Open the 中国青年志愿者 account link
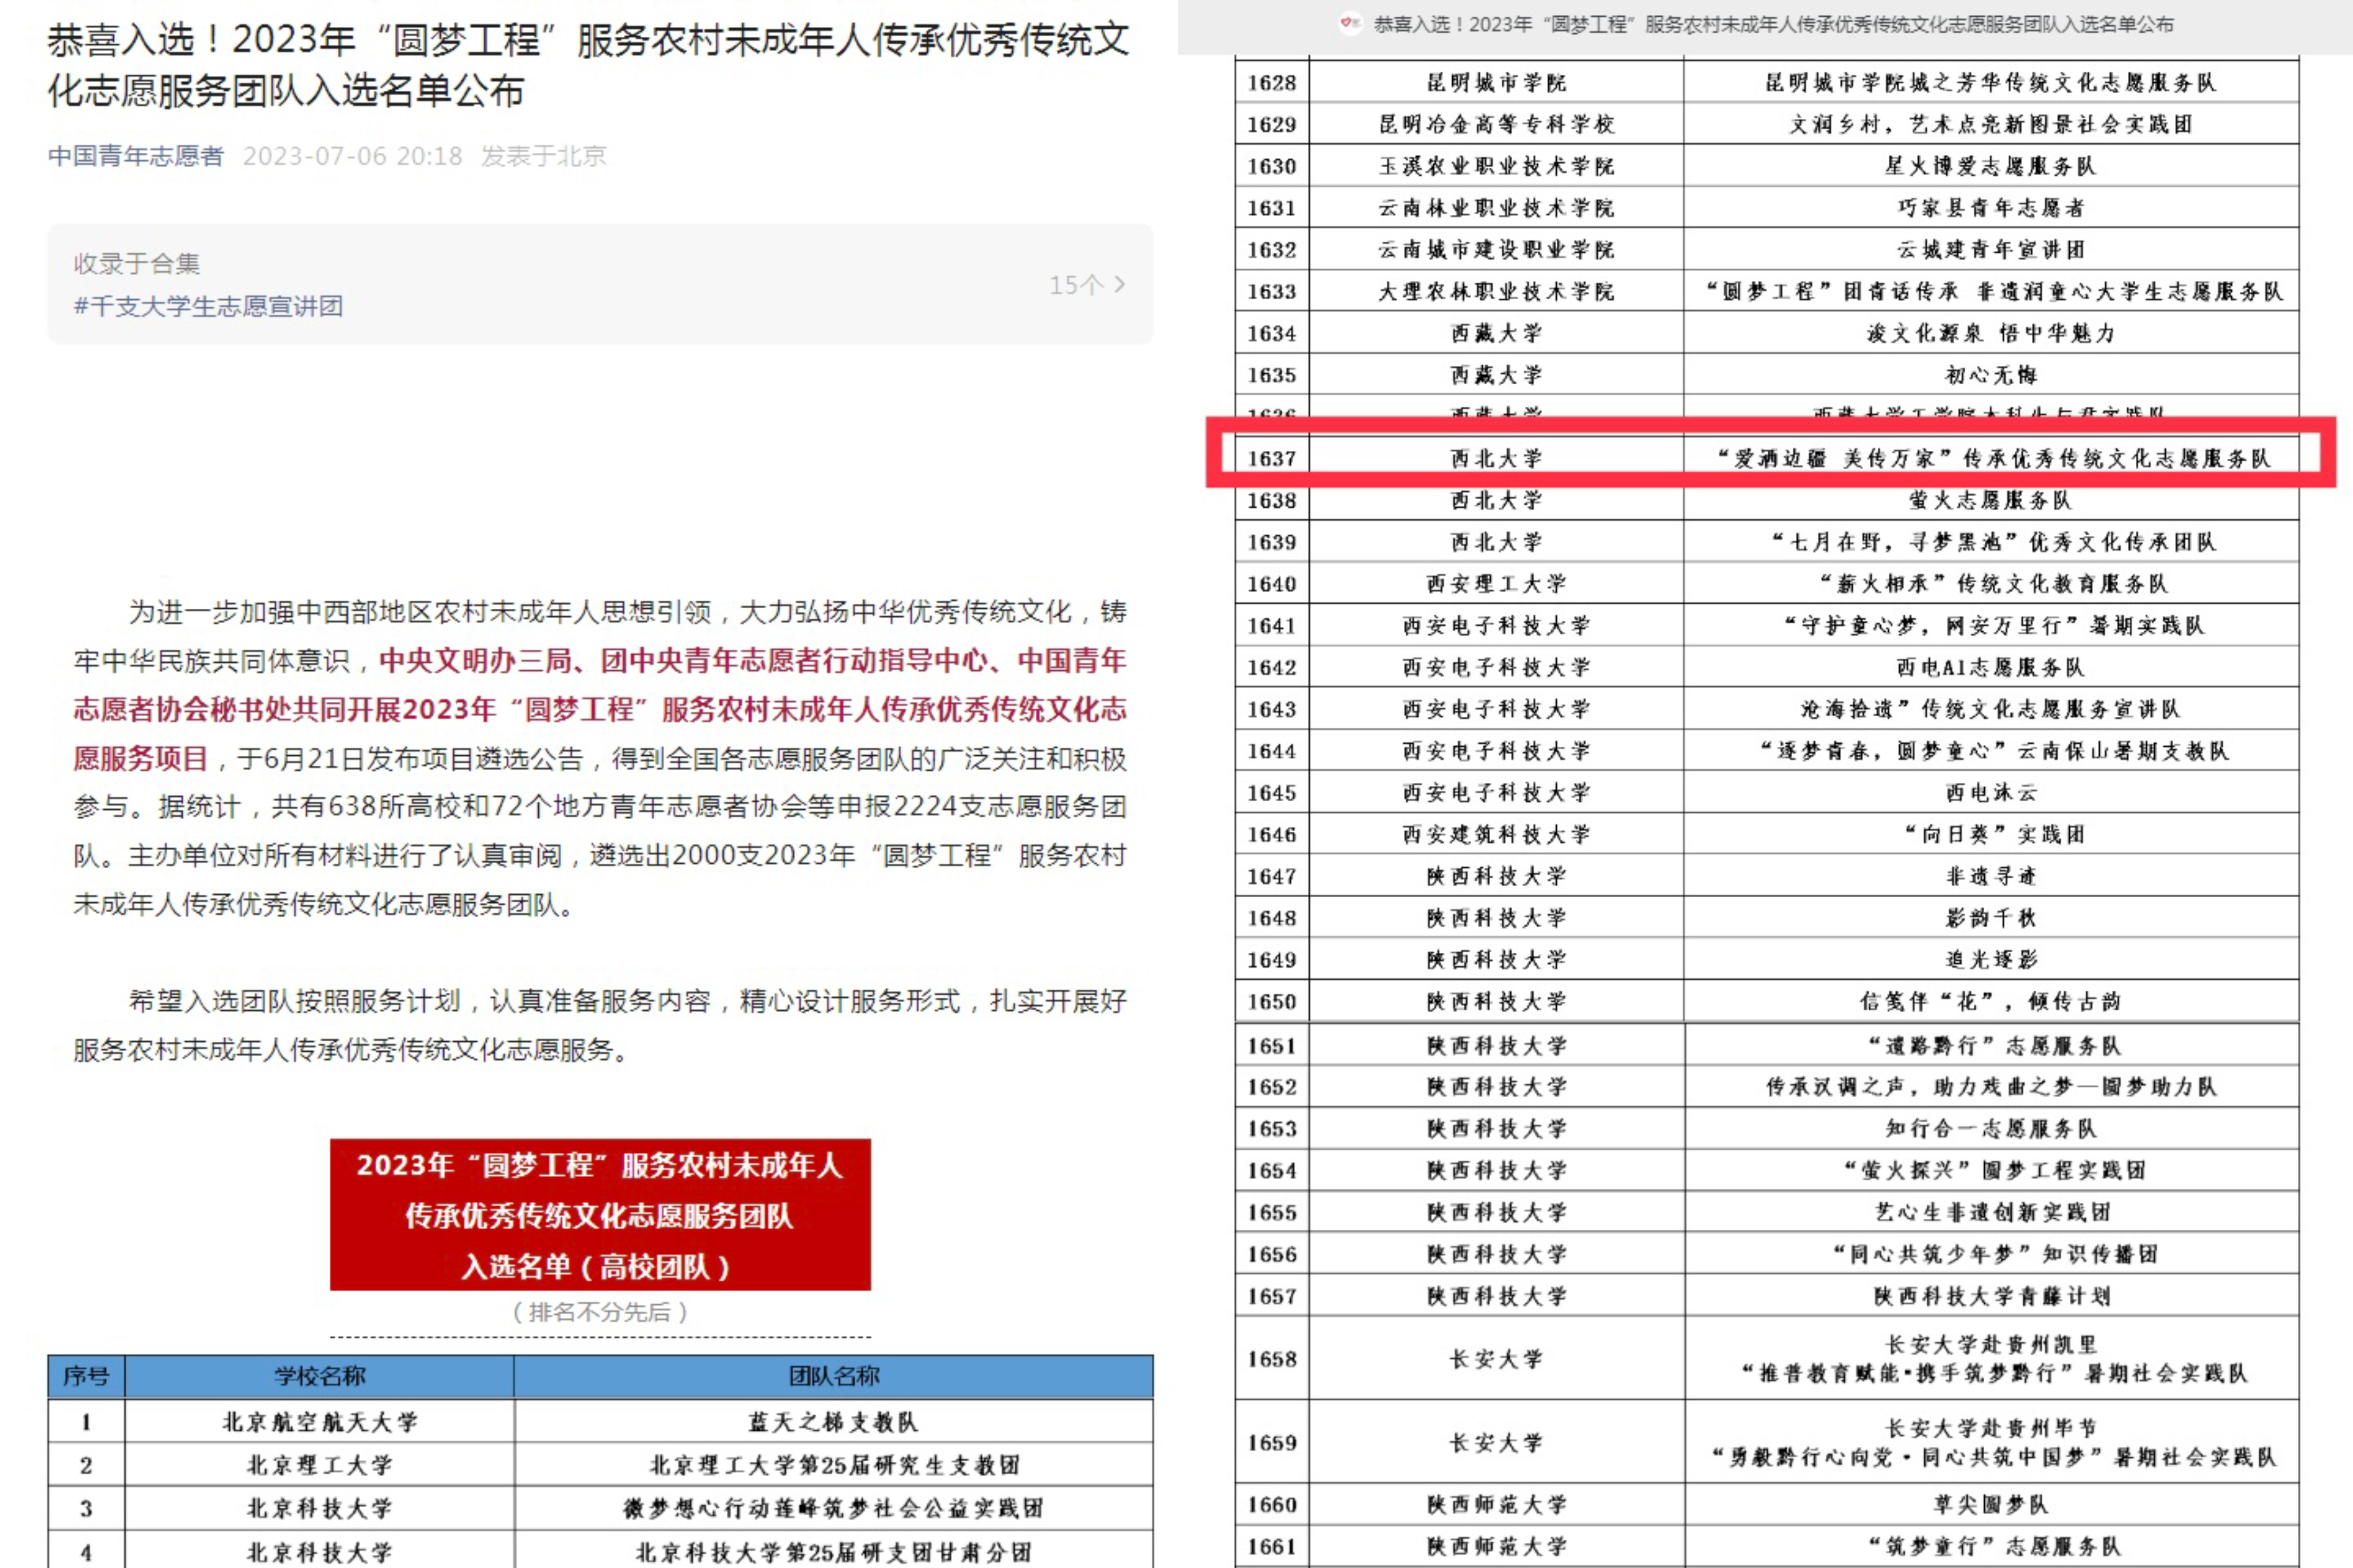This screenshot has height=1568, width=2353. [136, 156]
